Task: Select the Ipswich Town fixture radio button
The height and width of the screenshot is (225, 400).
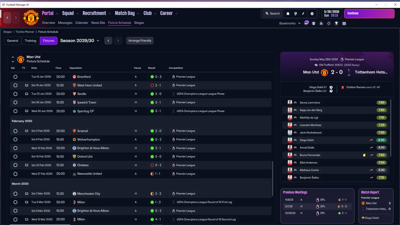Action: (15, 102)
